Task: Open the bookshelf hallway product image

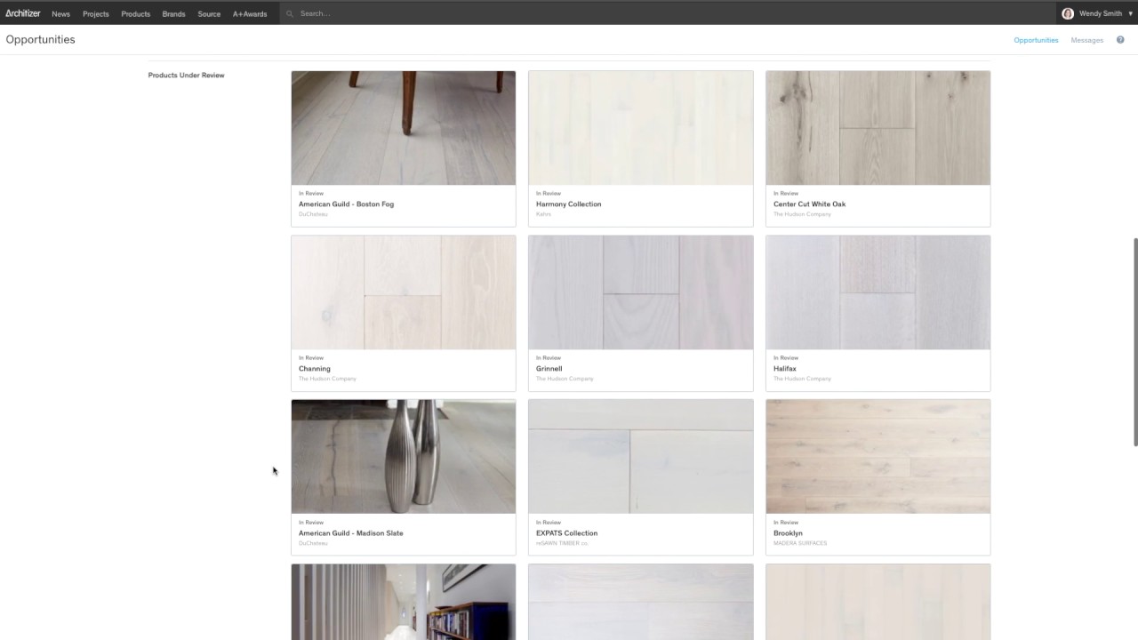Action: tap(403, 602)
